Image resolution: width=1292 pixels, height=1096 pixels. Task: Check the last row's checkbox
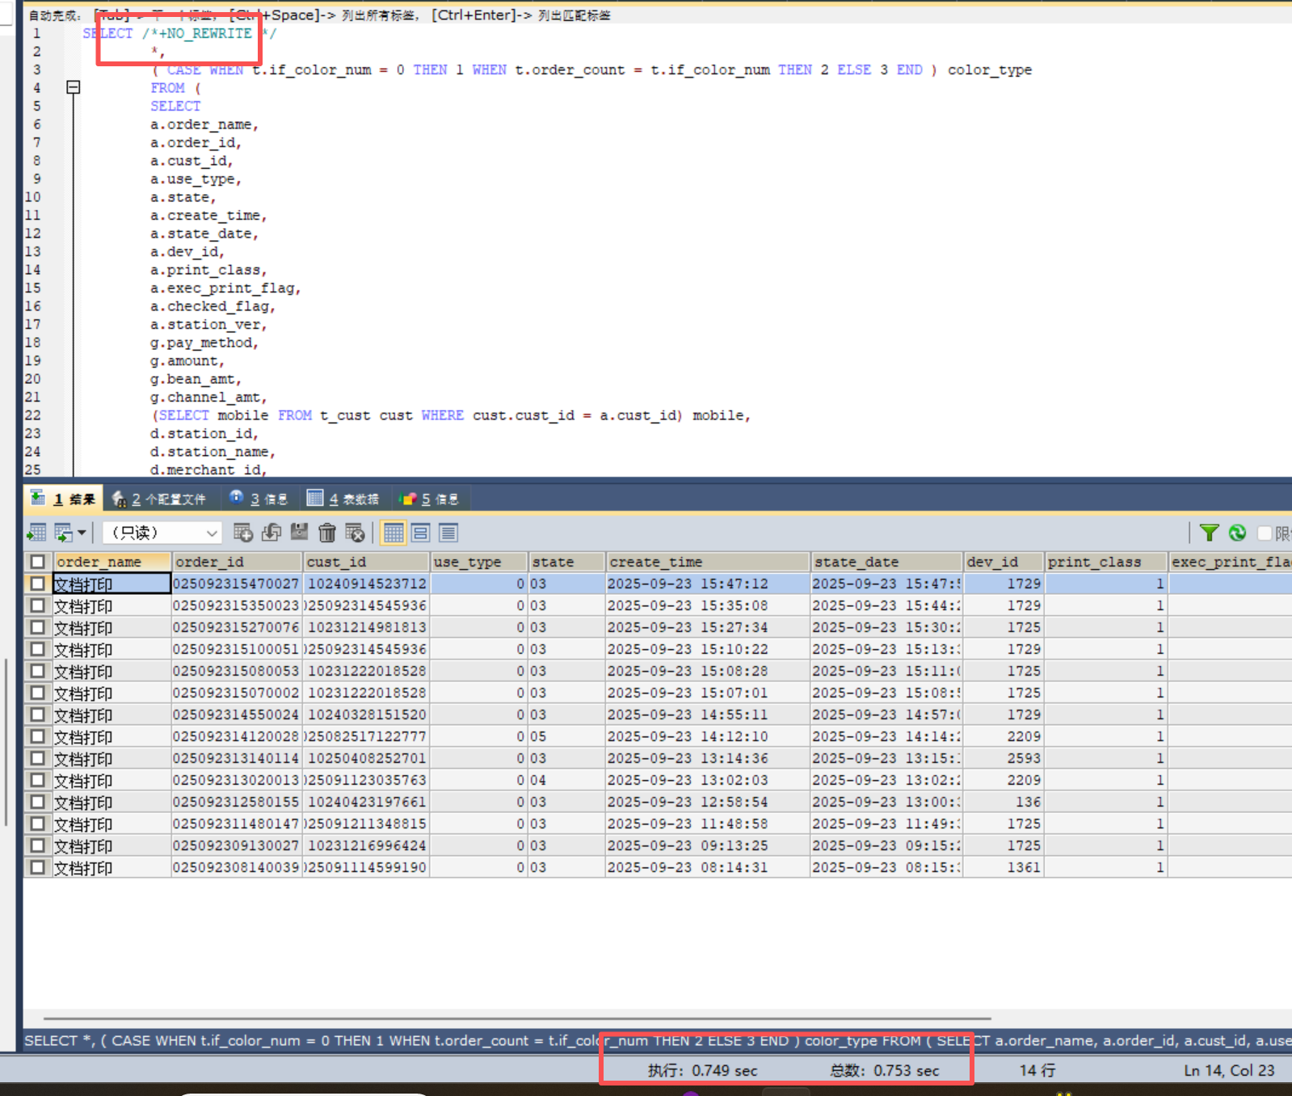[37, 867]
